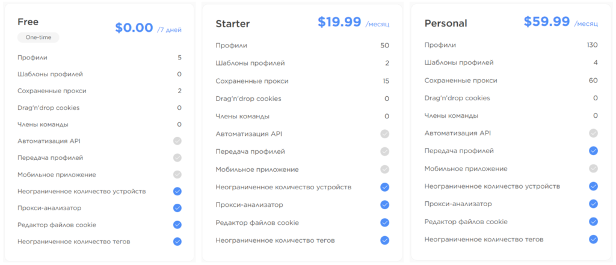The width and height of the screenshot is (616, 265).
Task: Click blue Прокси-анализатор checkmark in Starter plan
Action: point(384,204)
